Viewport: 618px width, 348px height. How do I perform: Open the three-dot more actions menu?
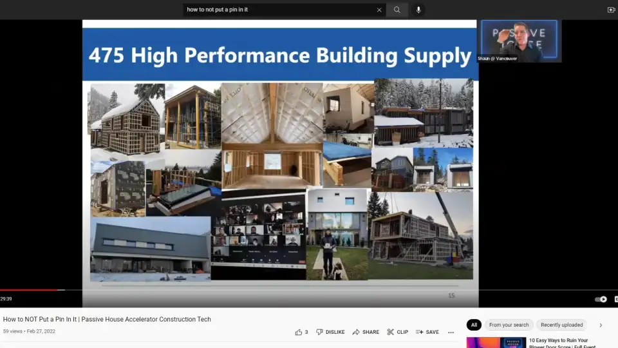pyautogui.click(x=451, y=332)
